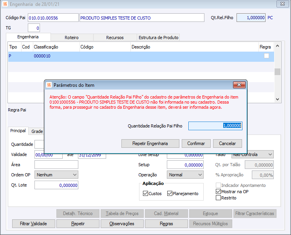This screenshot has width=291, height=235.
Task: Click the % Apropriação field
Action: [263, 175]
